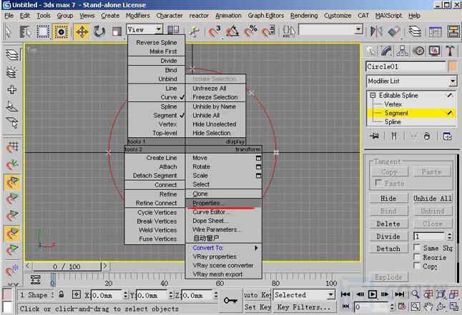This screenshot has width=462, height=315.
Task: Collapse the Editable Spline stack entry
Action: (373, 95)
